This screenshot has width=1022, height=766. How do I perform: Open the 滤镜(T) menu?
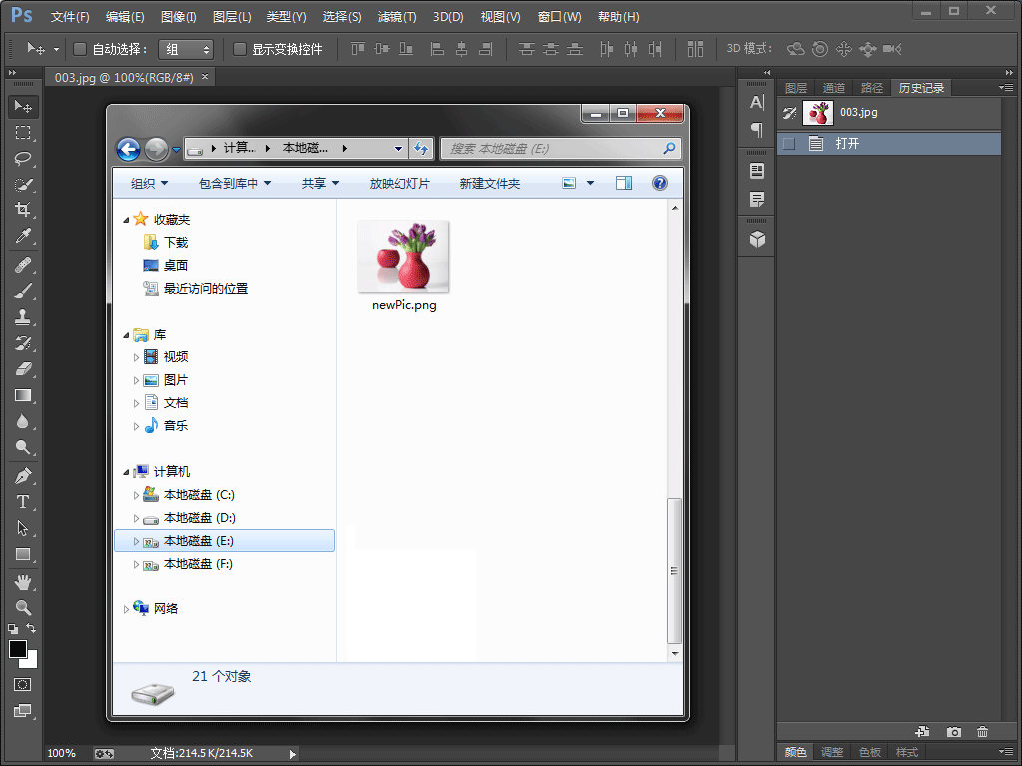point(397,17)
